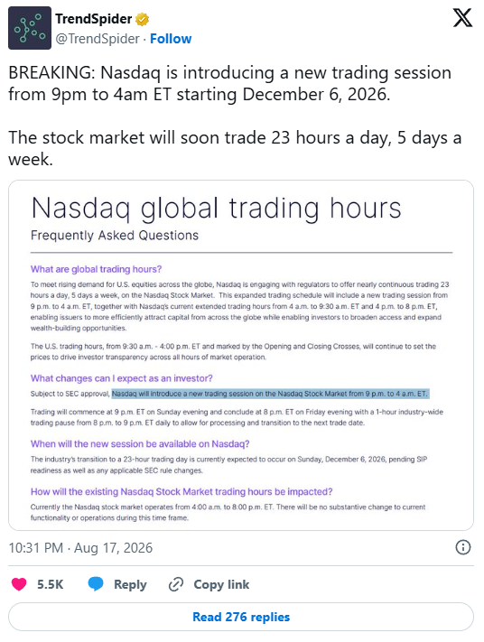Like the tweet with the heart icon
Viewport: 484px width, 642px height.
click(19, 584)
